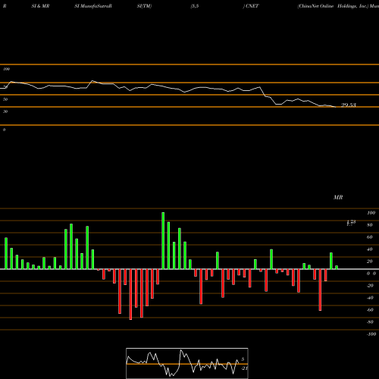379x379 pixels.
Task: Click the 'SI & MR' header text
Action: (40, 6)
